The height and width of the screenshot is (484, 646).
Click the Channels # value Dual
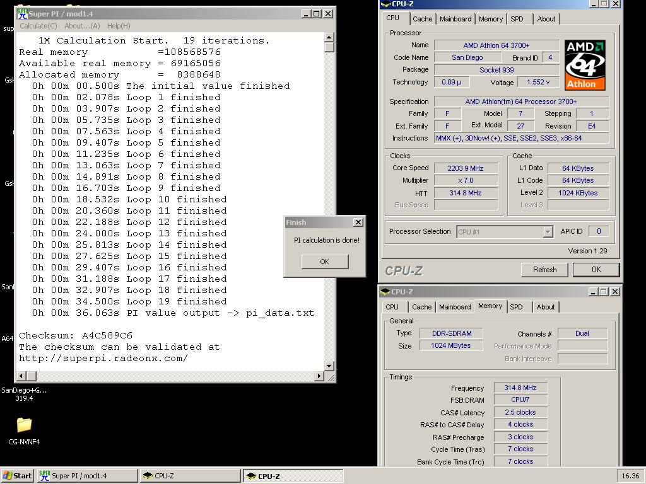(x=582, y=333)
